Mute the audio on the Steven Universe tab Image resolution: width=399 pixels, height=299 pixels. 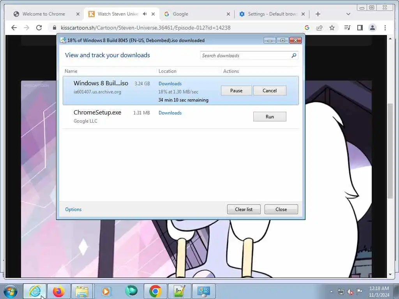pos(145,14)
